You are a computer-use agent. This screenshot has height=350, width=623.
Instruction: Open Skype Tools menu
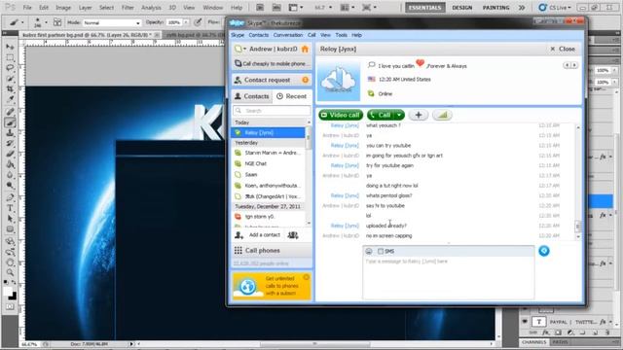pos(341,35)
